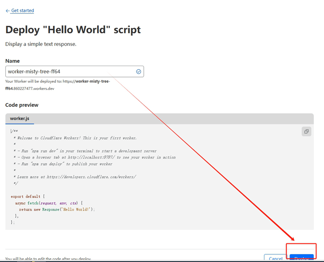This screenshot has height=262, width=324.
Task: Click the blue Deploy button
Action: click(x=302, y=258)
